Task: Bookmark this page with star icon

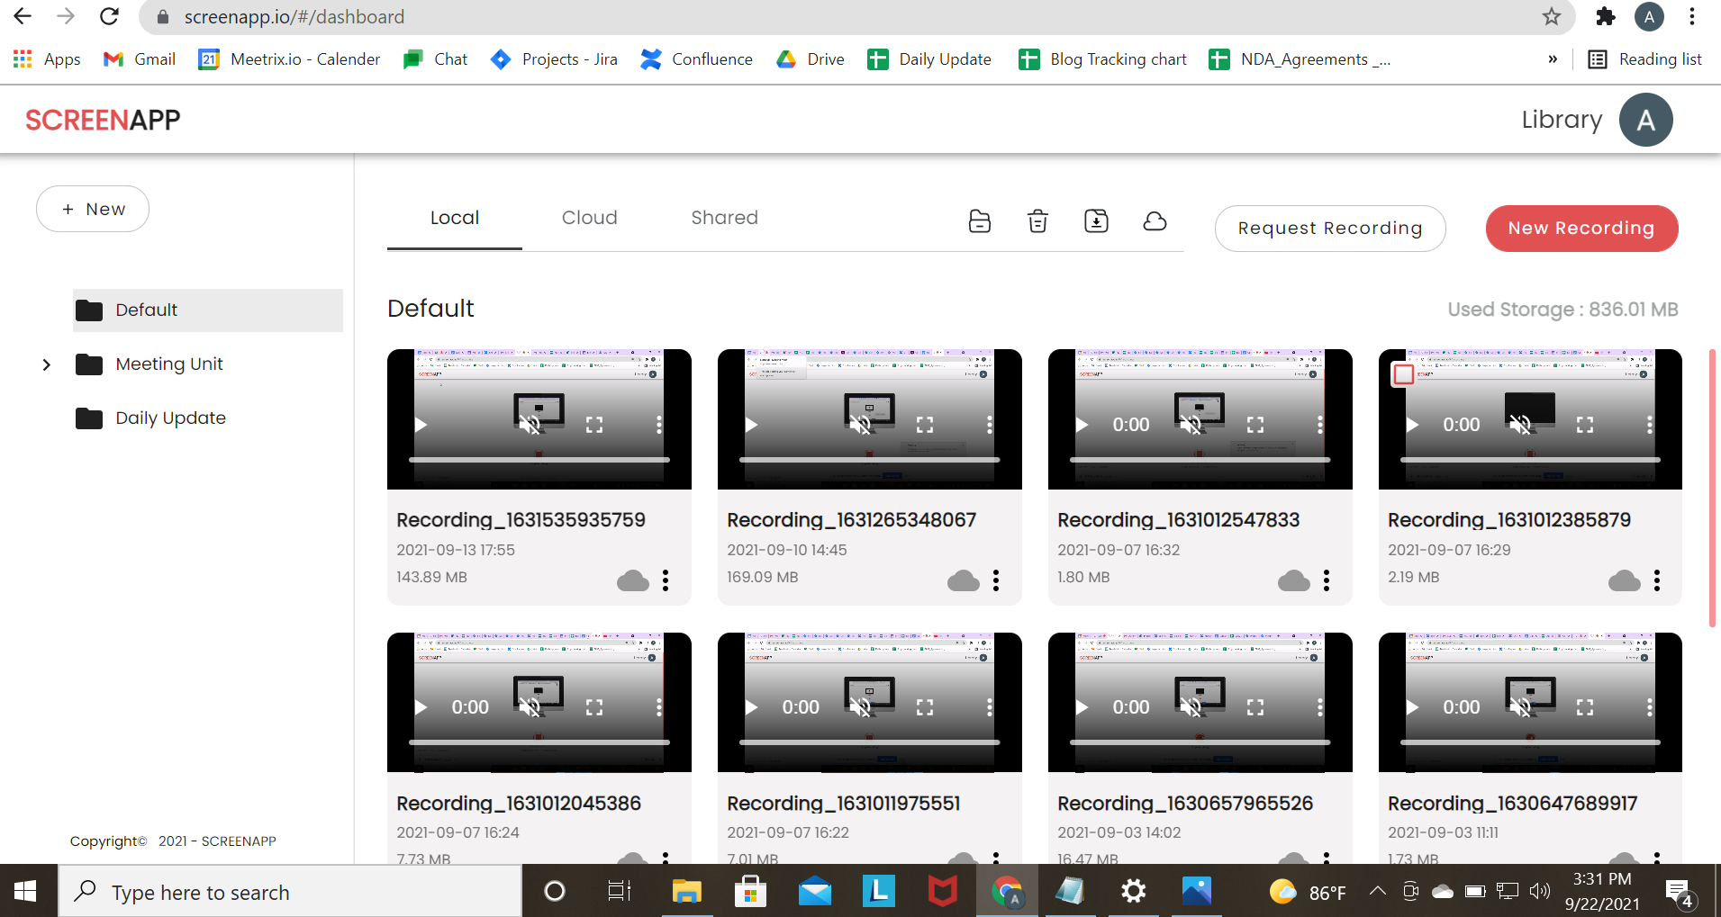Action: [x=1551, y=17]
